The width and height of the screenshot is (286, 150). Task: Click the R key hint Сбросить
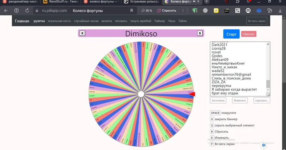point(212,131)
